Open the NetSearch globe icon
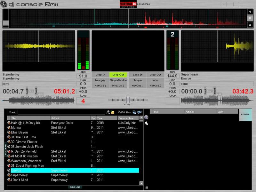The width and height of the screenshot is (256, 192). [x=134, y=112]
